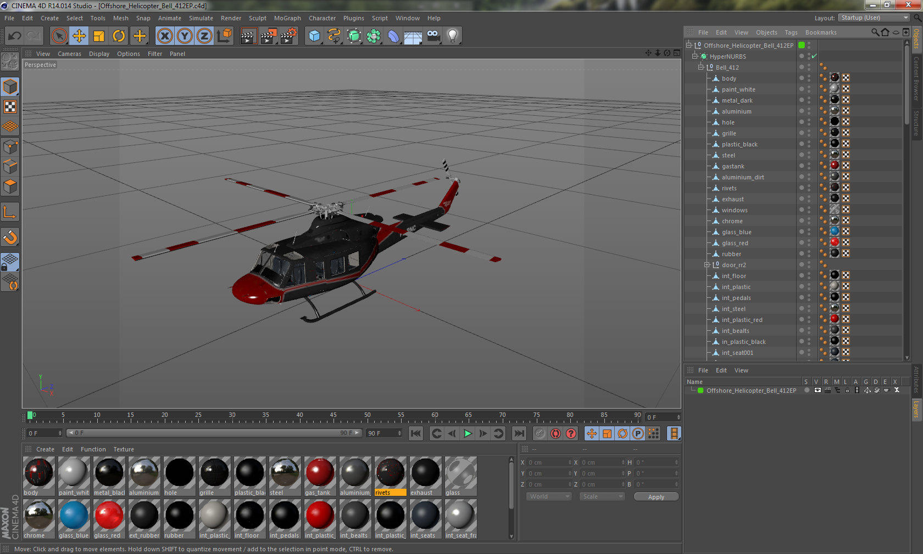Viewport: 923px width, 554px height.
Task: Open the spline tools icon
Action: click(x=334, y=36)
